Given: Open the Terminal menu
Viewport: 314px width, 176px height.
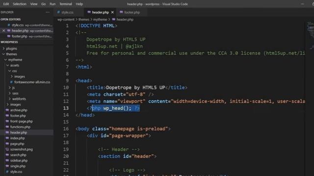Looking at the screenshot, I should (66, 4).
